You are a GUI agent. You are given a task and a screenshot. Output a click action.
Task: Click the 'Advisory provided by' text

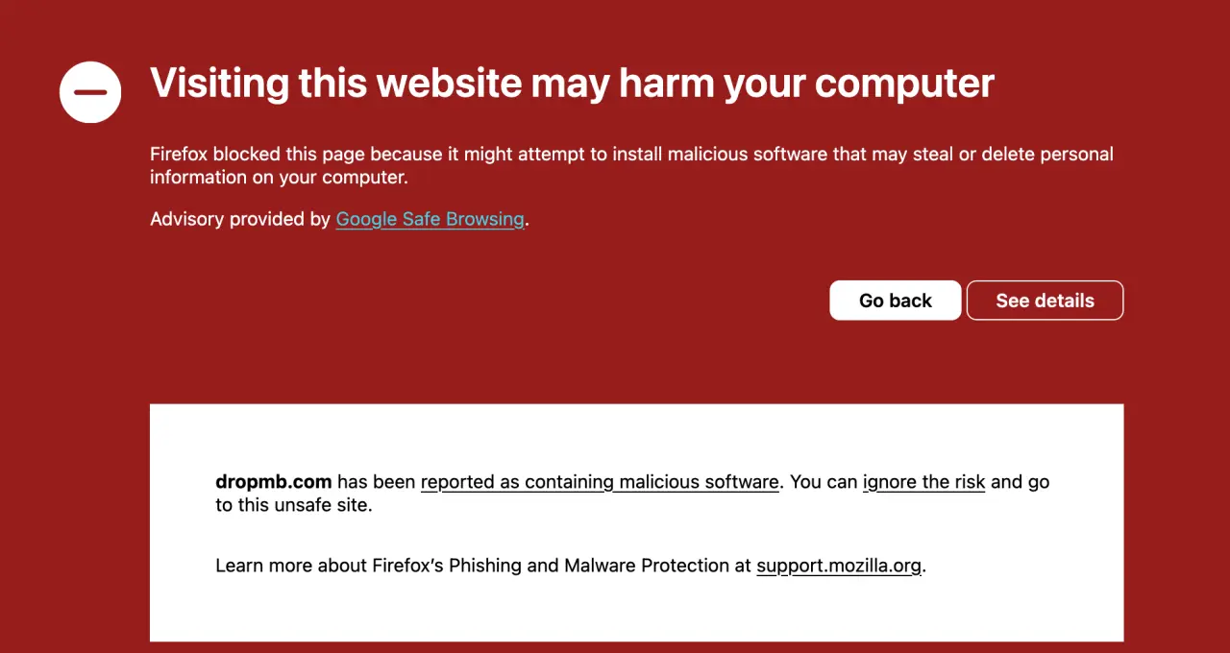coord(240,220)
